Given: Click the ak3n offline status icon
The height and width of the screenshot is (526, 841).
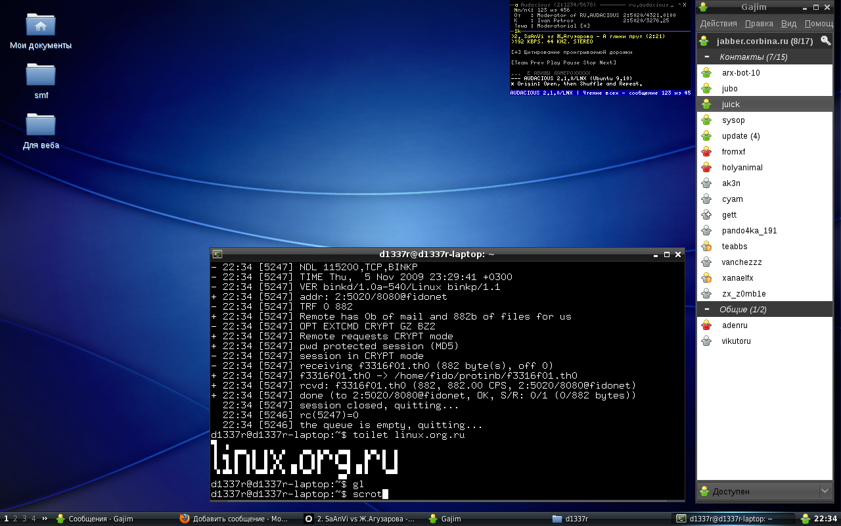Looking at the screenshot, I should click(x=706, y=183).
